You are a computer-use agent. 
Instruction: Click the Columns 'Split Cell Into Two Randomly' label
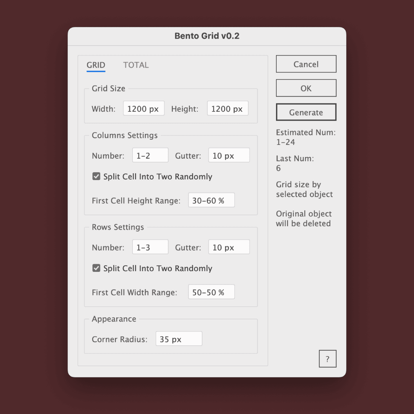[x=158, y=177]
